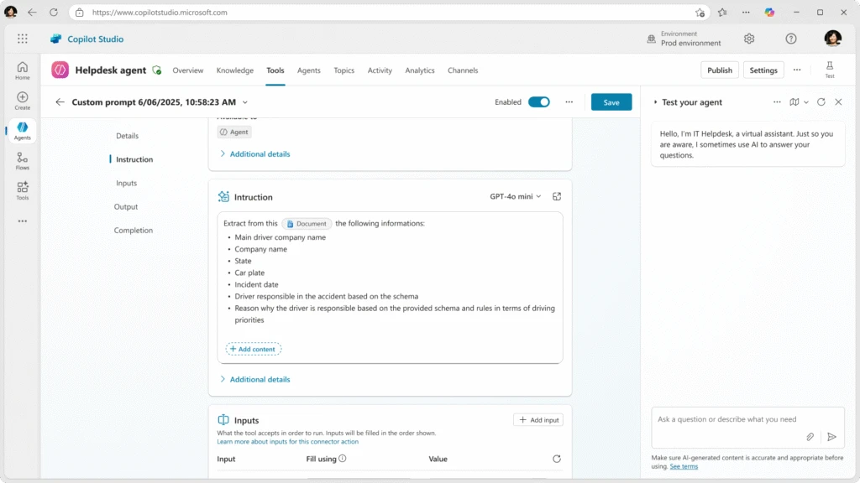Image resolution: width=860 pixels, height=483 pixels.
Task: Attach a file in the chat input
Action: click(810, 437)
